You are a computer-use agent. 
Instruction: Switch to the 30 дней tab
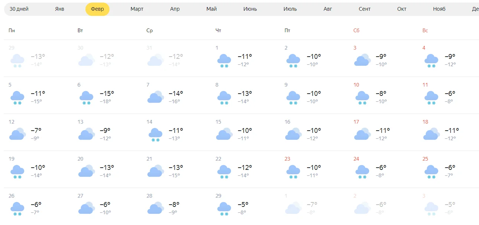click(x=19, y=9)
